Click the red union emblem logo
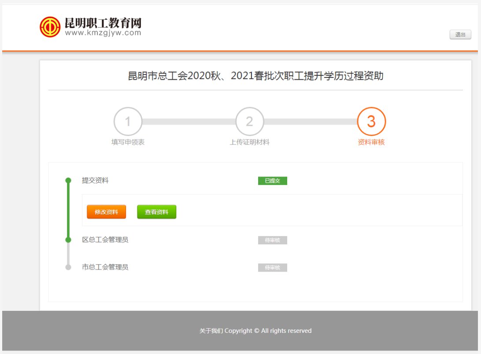The width and height of the screenshot is (481, 354). pyautogui.click(x=50, y=27)
